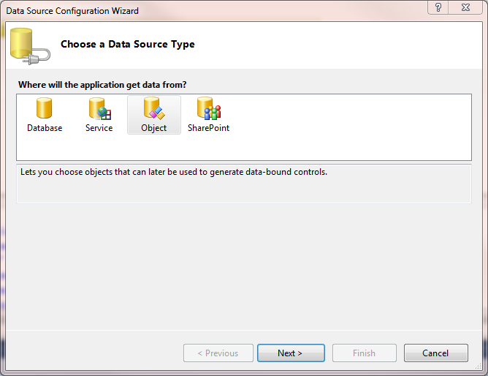Click the "Choose a Data Source Type" heading
This screenshot has height=376, width=488.
pos(128,45)
